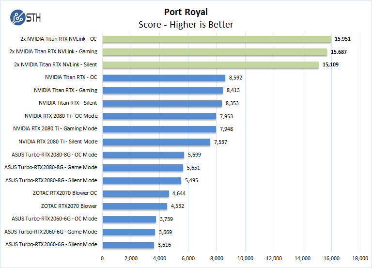Click the x-axis tick label 12,000
372x268 pixels.
pyautogui.click(x=274, y=258)
